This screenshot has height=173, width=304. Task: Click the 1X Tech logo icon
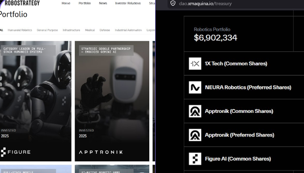coord(195,64)
